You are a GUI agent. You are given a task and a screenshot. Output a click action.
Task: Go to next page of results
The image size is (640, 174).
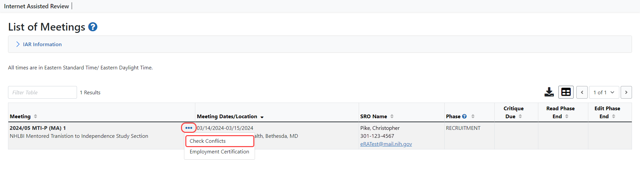[626, 92]
